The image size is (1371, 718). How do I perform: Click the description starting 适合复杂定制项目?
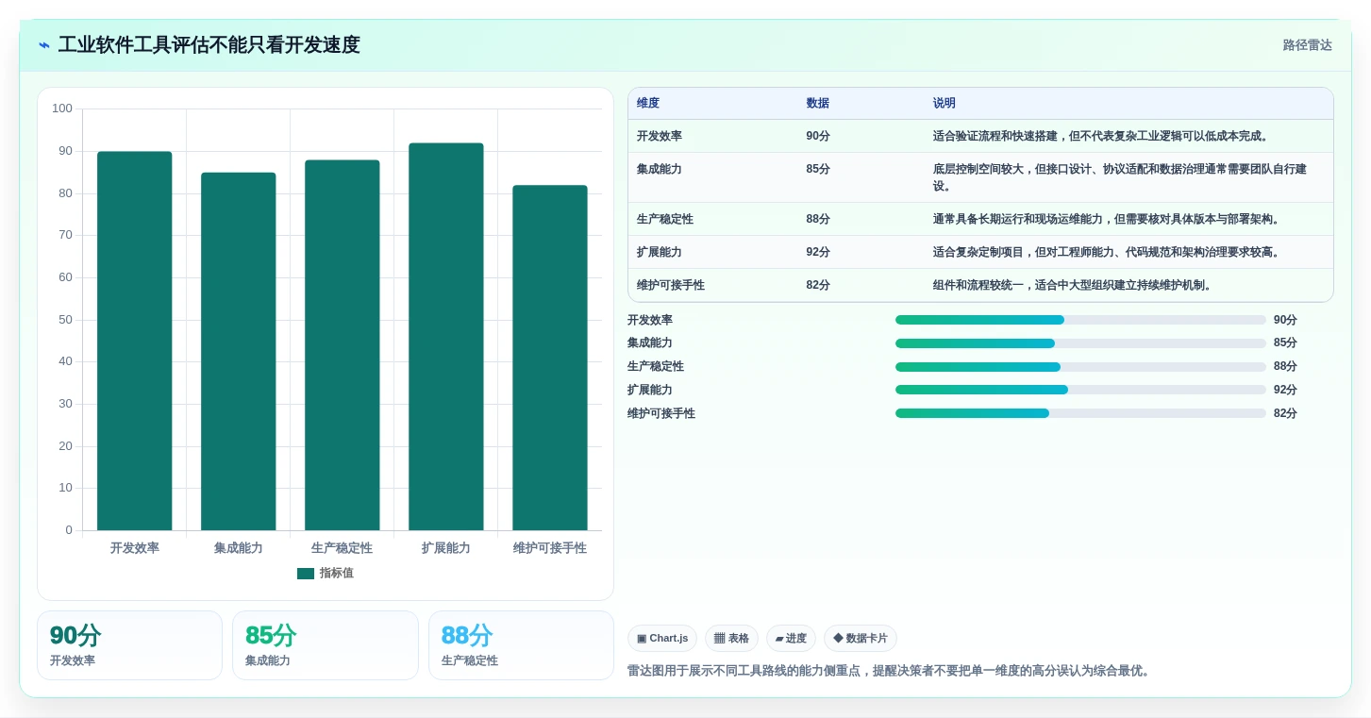point(1108,252)
